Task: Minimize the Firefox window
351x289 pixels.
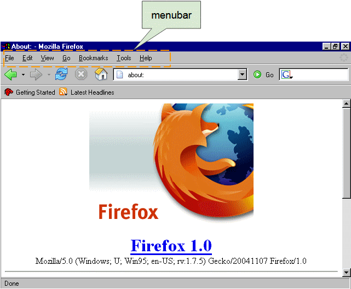Action: (x=326, y=47)
